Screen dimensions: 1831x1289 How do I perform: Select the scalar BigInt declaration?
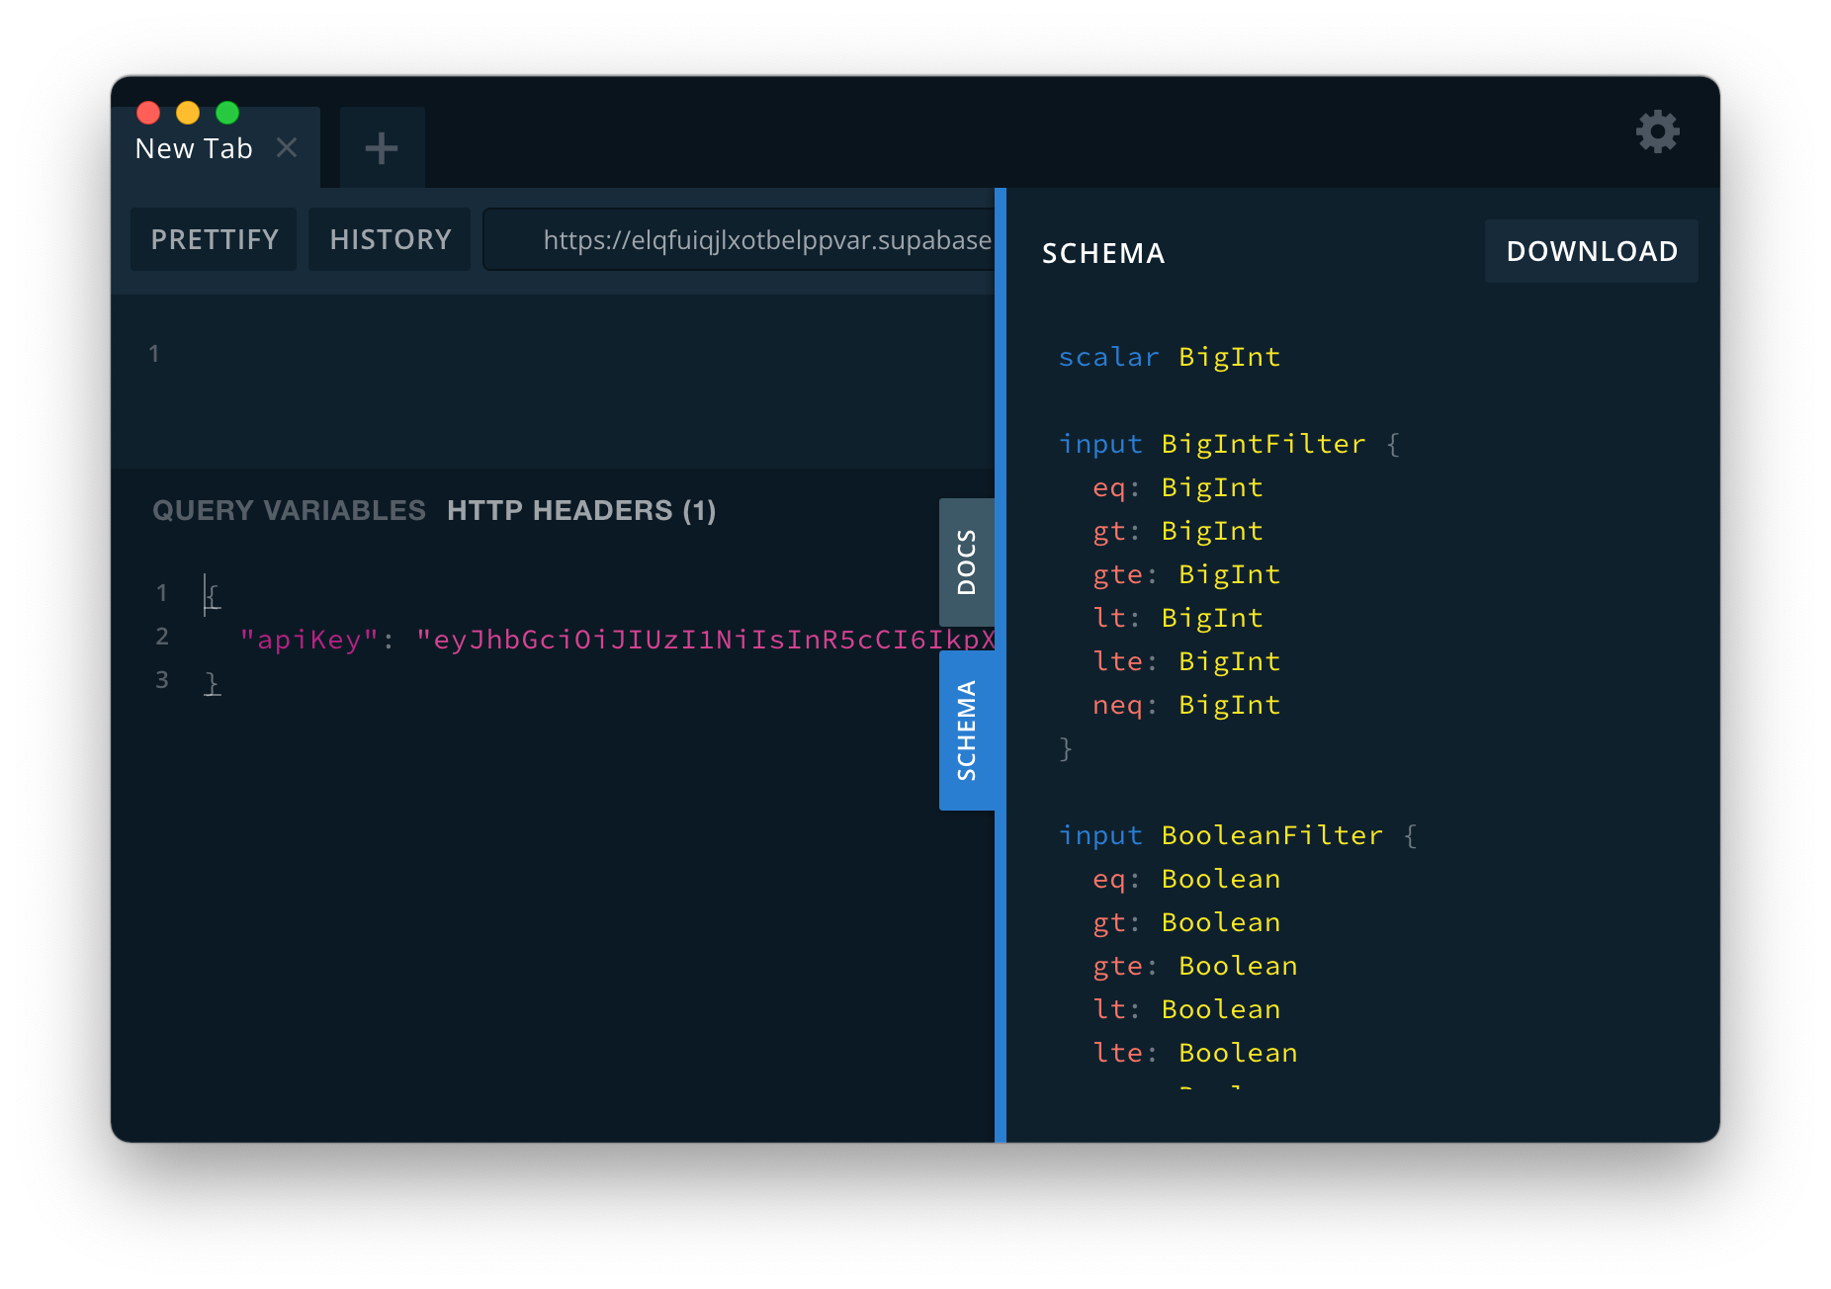(x=1170, y=357)
